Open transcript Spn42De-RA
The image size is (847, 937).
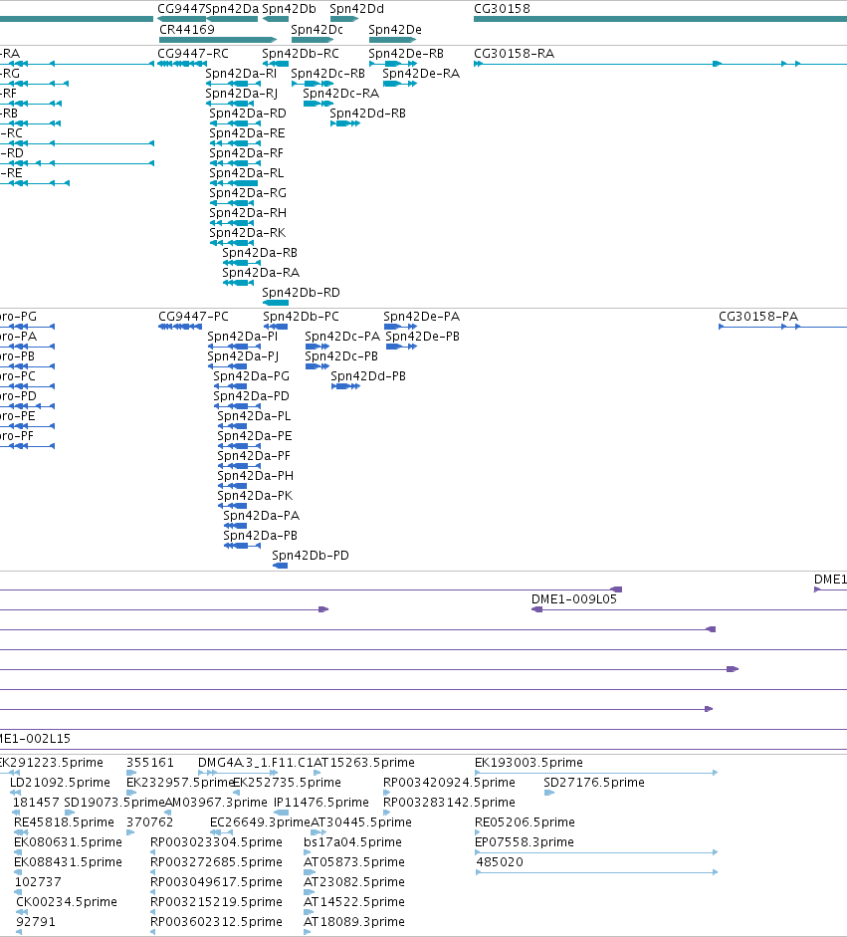click(399, 84)
